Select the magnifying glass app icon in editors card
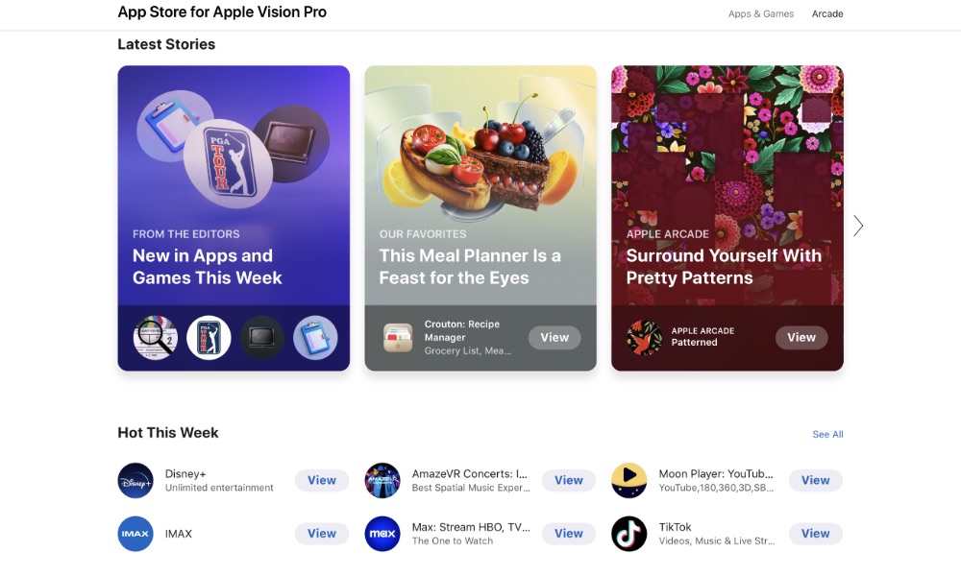Image resolution: width=961 pixels, height=576 pixels. (x=156, y=338)
